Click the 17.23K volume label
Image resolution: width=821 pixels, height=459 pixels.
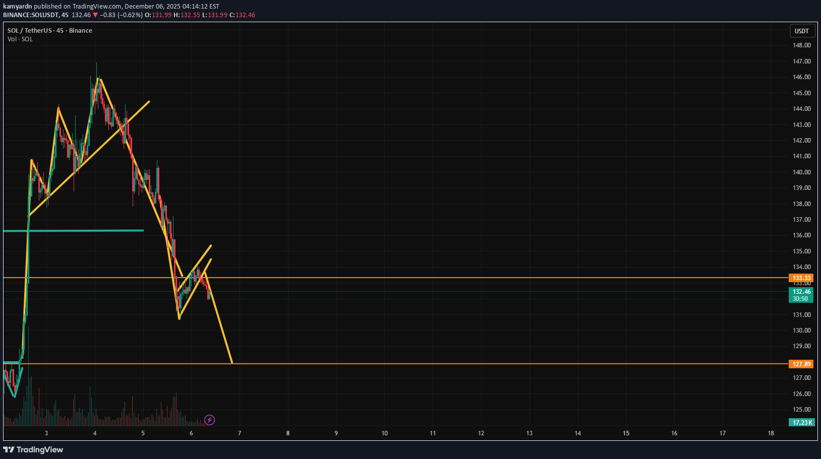pos(801,422)
